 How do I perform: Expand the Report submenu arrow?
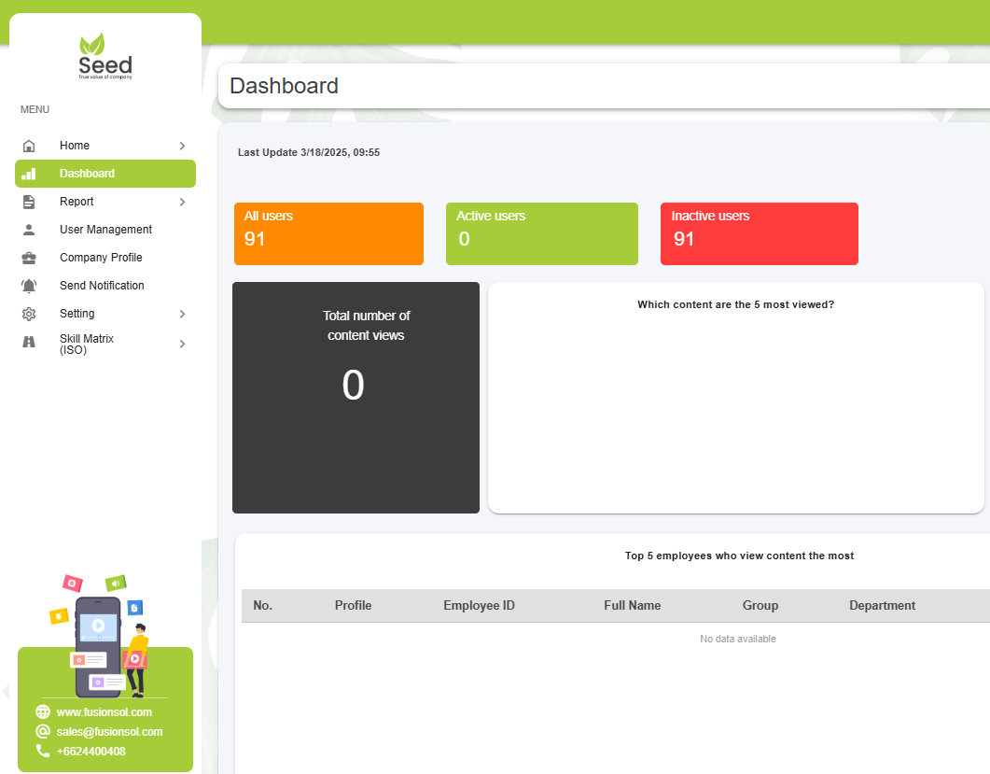(x=182, y=202)
